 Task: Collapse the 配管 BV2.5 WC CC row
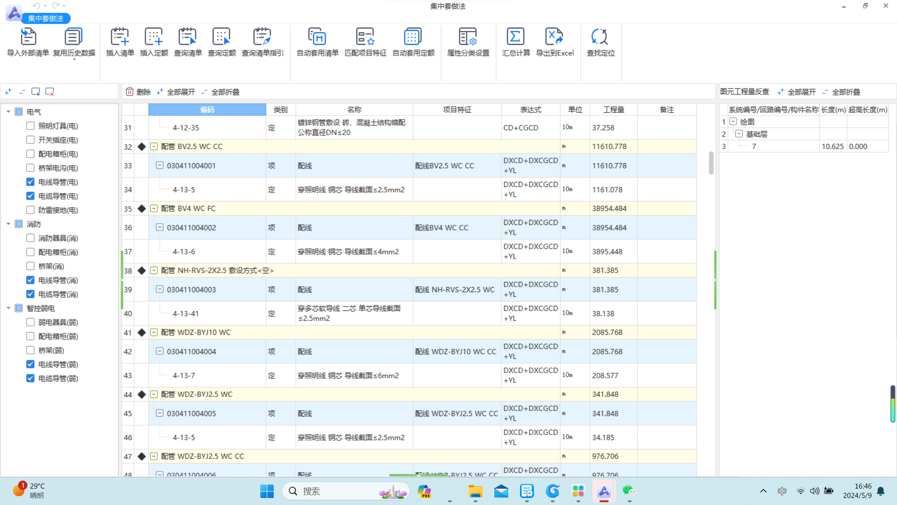click(154, 146)
